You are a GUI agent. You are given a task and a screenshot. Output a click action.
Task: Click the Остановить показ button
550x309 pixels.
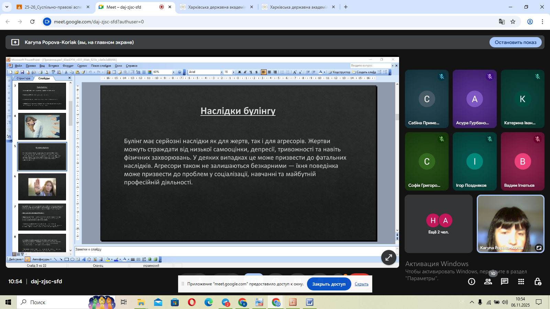point(515,42)
